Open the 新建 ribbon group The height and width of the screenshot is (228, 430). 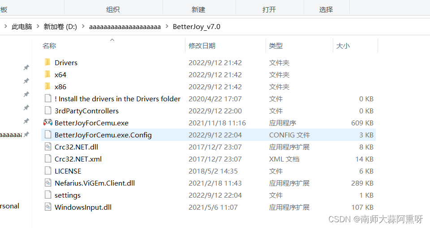coord(198,9)
